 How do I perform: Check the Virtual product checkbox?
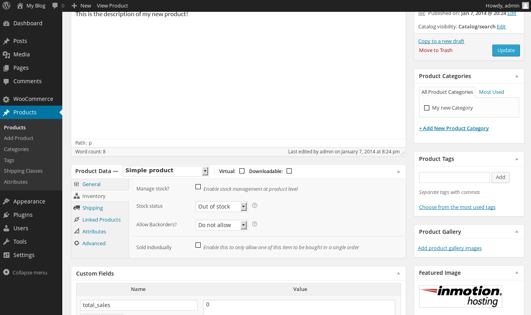point(242,171)
